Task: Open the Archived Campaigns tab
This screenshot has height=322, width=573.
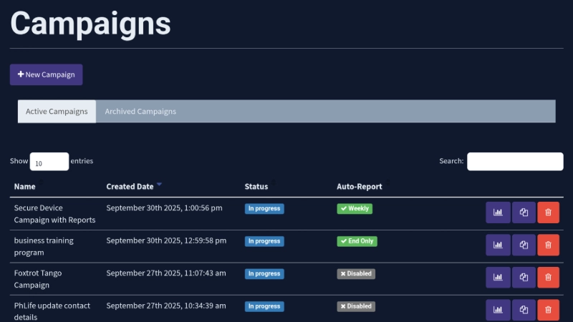Action: pyautogui.click(x=140, y=112)
